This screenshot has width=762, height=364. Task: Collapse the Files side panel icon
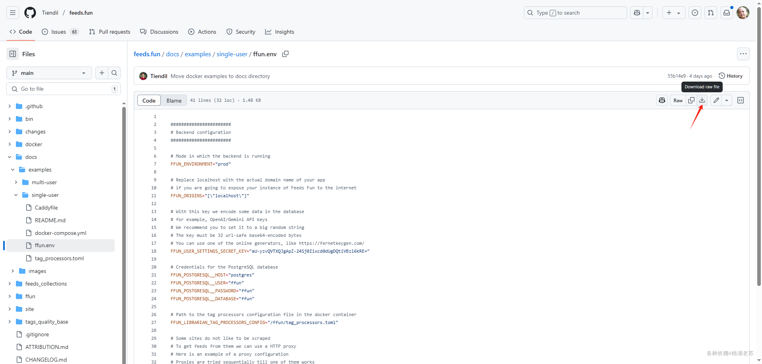click(x=13, y=54)
